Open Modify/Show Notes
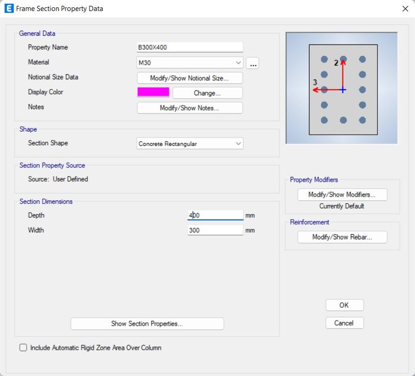The height and width of the screenshot is (376, 415). (x=190, y=108)
